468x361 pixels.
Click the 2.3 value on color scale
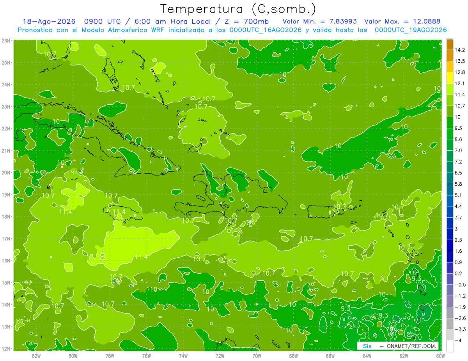pos(459,239)
